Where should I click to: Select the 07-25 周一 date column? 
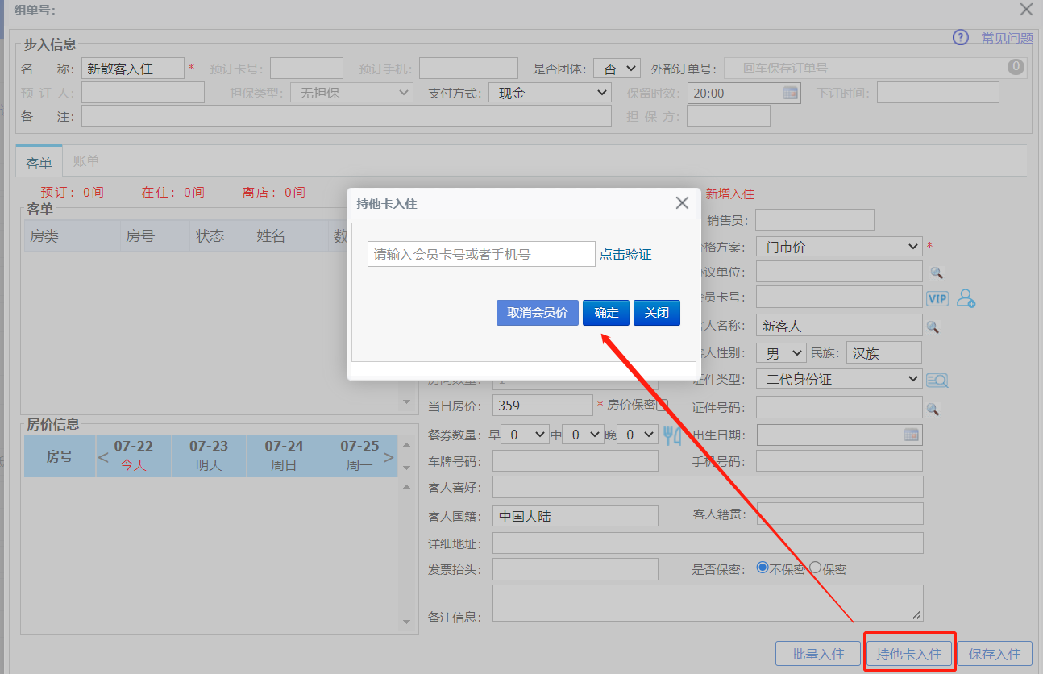359,456
